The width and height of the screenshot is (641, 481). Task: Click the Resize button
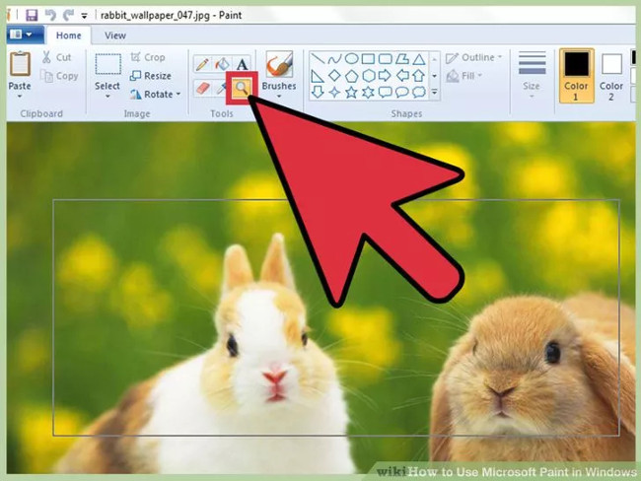tap(151, 76)
